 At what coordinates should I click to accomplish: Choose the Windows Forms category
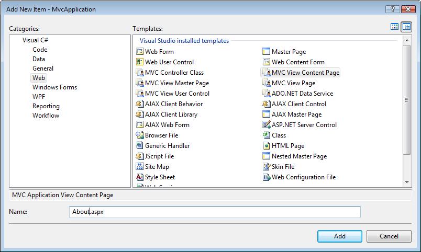pos(54,87)
